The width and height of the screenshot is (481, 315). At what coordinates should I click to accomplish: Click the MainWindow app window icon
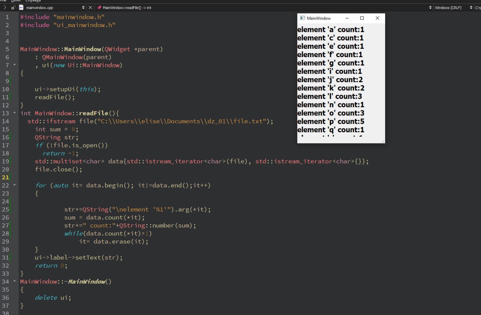click(303, 18)
